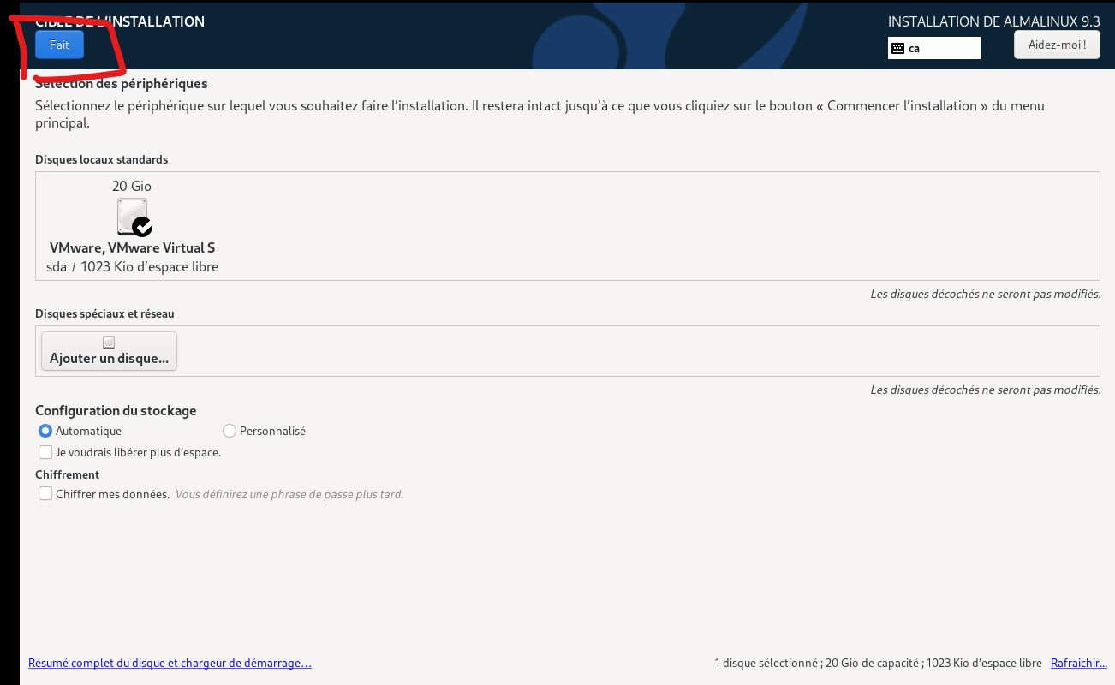
Task: Tick the 'Chiffrer mes données' checkbox
Action: click(x=45, y=493)
